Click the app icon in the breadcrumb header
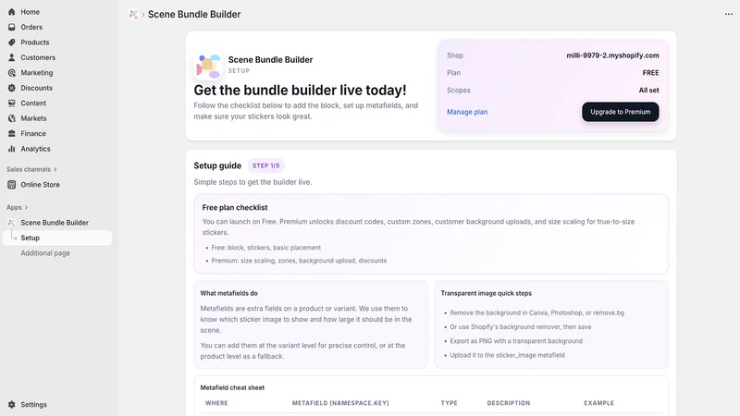This screenshot has width=740, height=416. click(133, 15)
